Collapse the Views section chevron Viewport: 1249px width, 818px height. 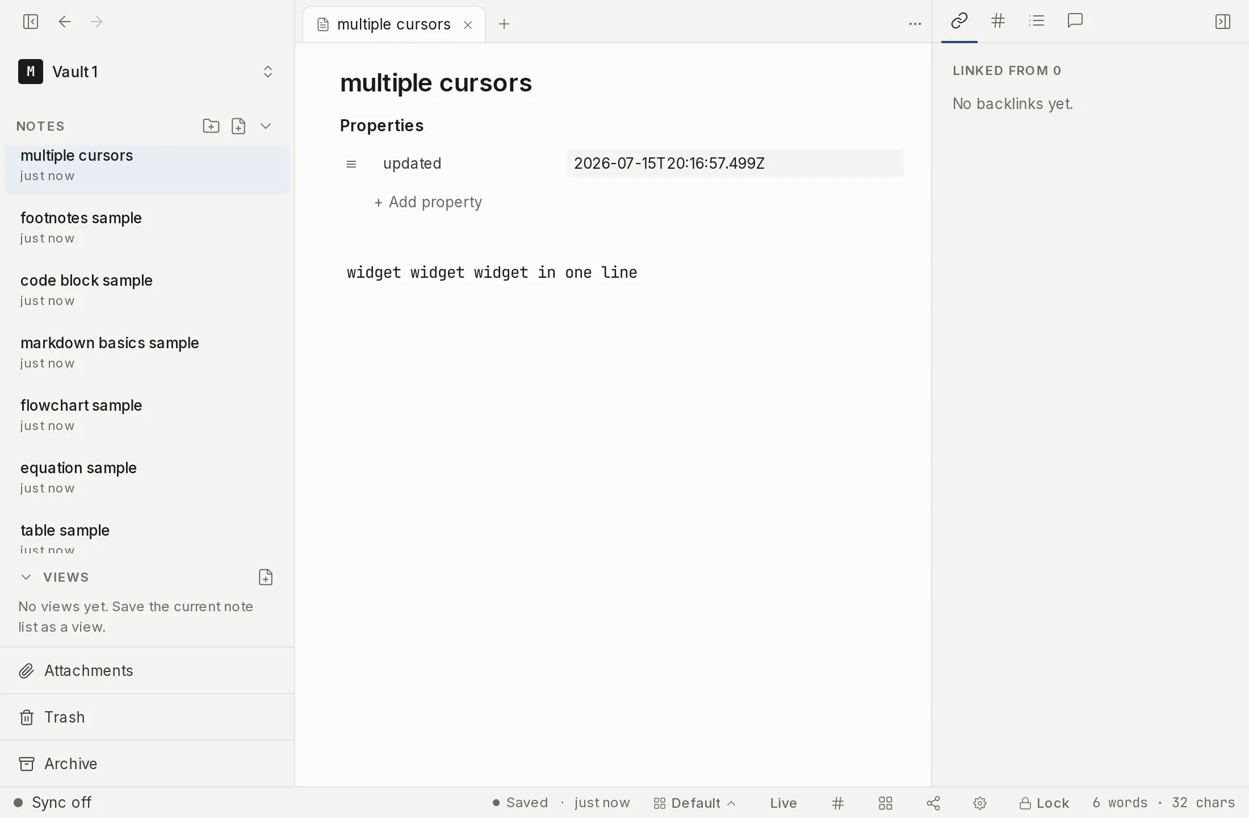26,577
